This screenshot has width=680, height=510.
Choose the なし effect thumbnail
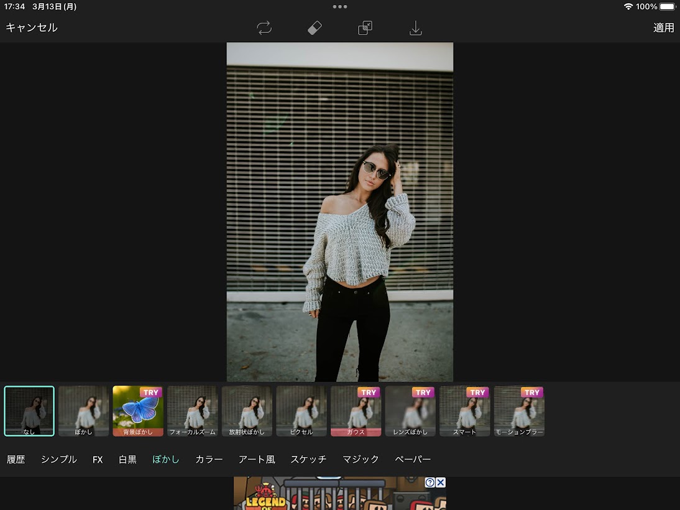click(29, 410)
